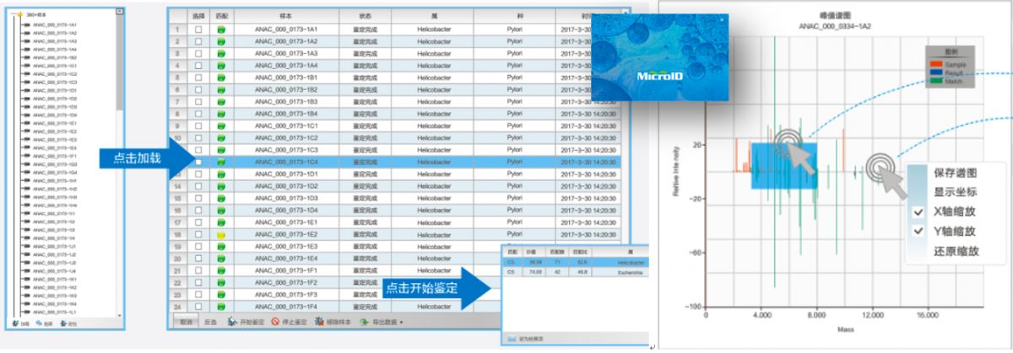Click the yellow match icon in row 18
The width and height of the screenshot is (1013, 353).
[x=221, y=234]
